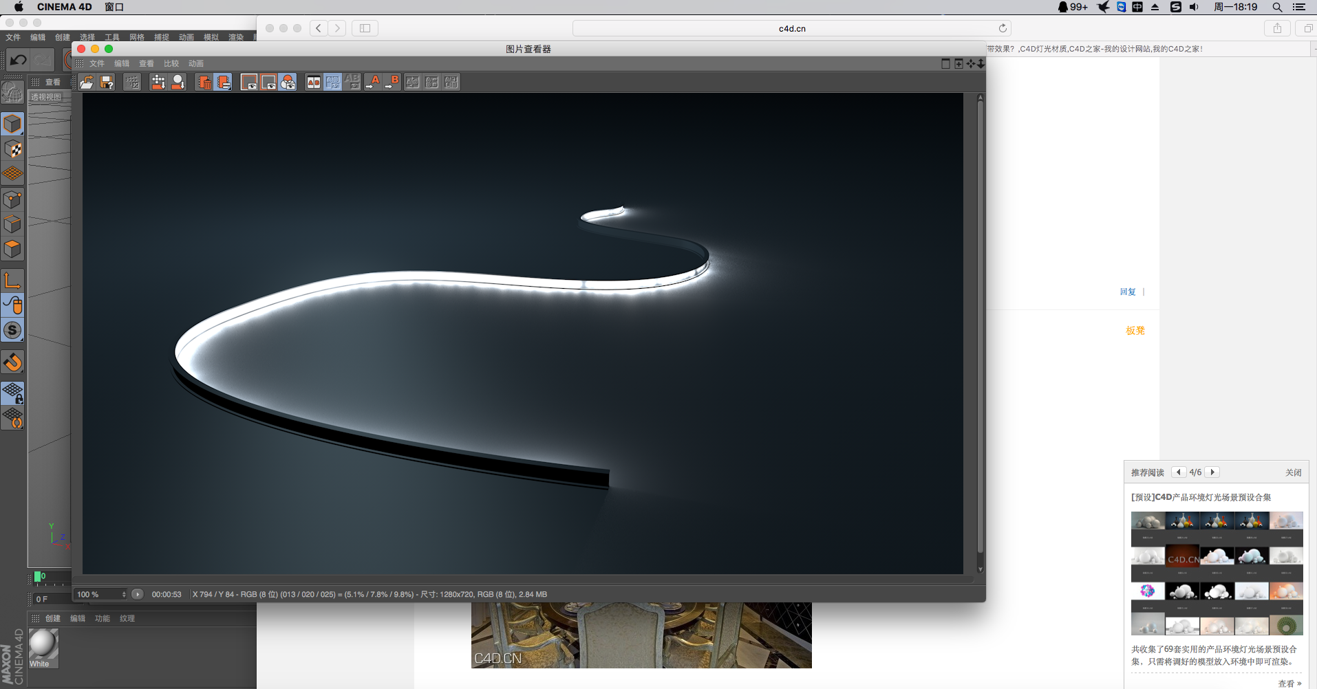
Task: Open the 动画 menu in picture viewer
Action: click(196, 63)
